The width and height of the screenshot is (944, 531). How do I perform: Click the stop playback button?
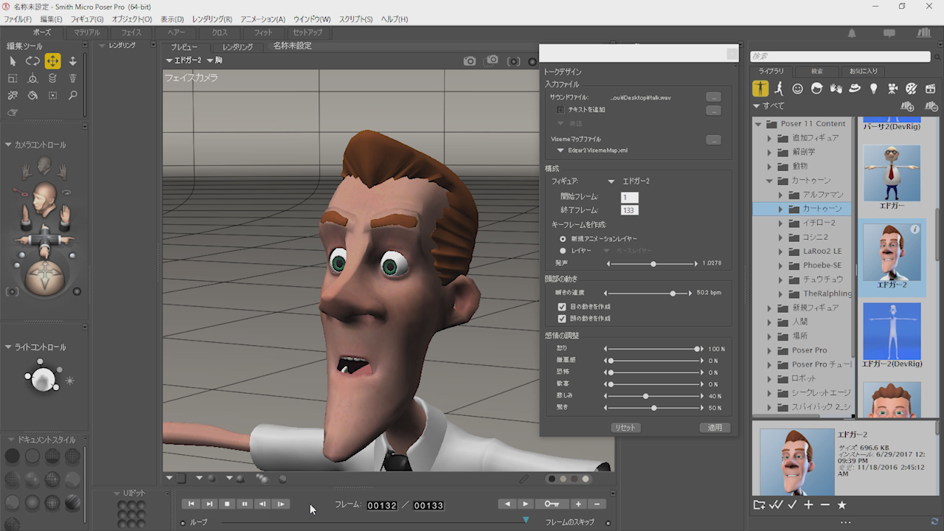pos(227,504)
